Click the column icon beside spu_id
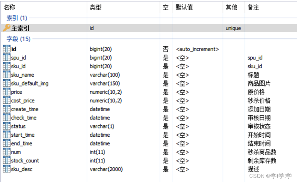Viewport: 297px width, 182px height. [7, 57]
